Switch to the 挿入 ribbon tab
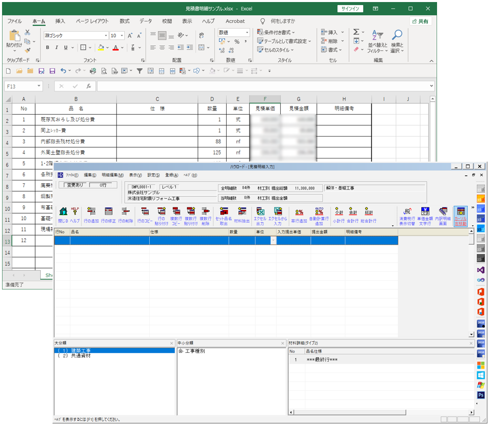Viewport: 489px width, 424px height. [60, 21]
